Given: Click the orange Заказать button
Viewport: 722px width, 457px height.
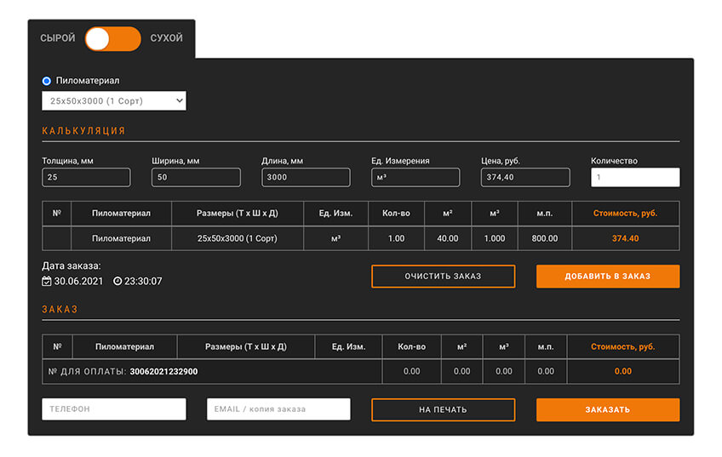Looking at the screenshot, I should pyautogui.click(x=607, y=409).
